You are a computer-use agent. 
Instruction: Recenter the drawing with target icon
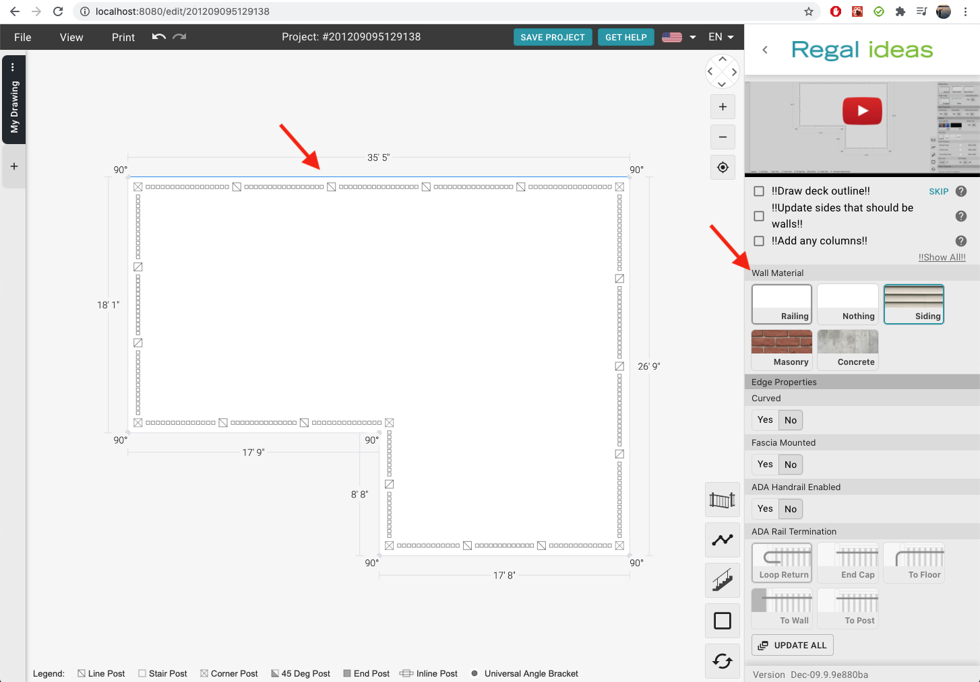(723, 168)
